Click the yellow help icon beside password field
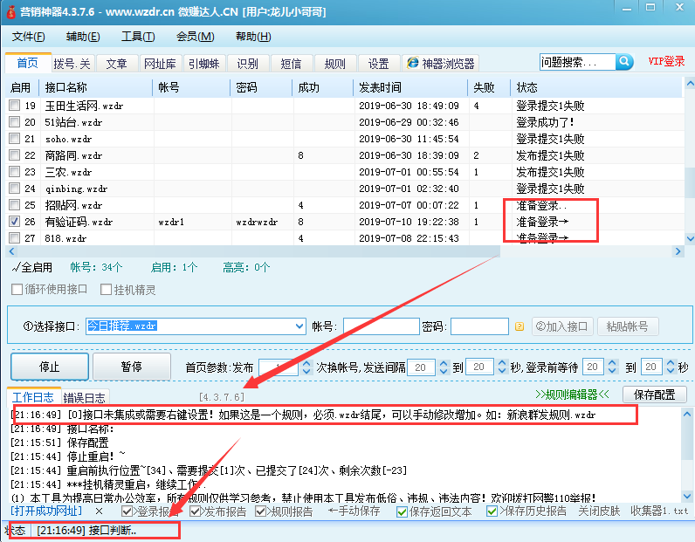Image resolution: width=695 pixels, height=542 pixels. point(520,326)
